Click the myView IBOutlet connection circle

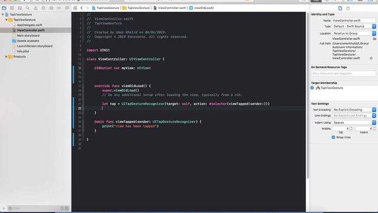(x=80, y=68)
